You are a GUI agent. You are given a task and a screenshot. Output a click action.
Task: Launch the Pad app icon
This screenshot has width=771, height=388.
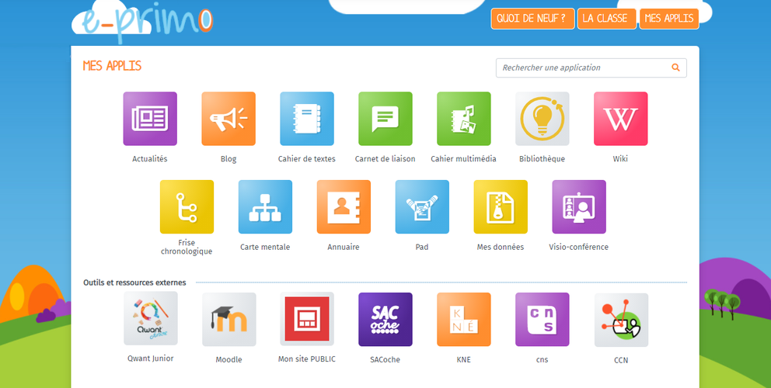pyautogui.click(x=422, y=206)
